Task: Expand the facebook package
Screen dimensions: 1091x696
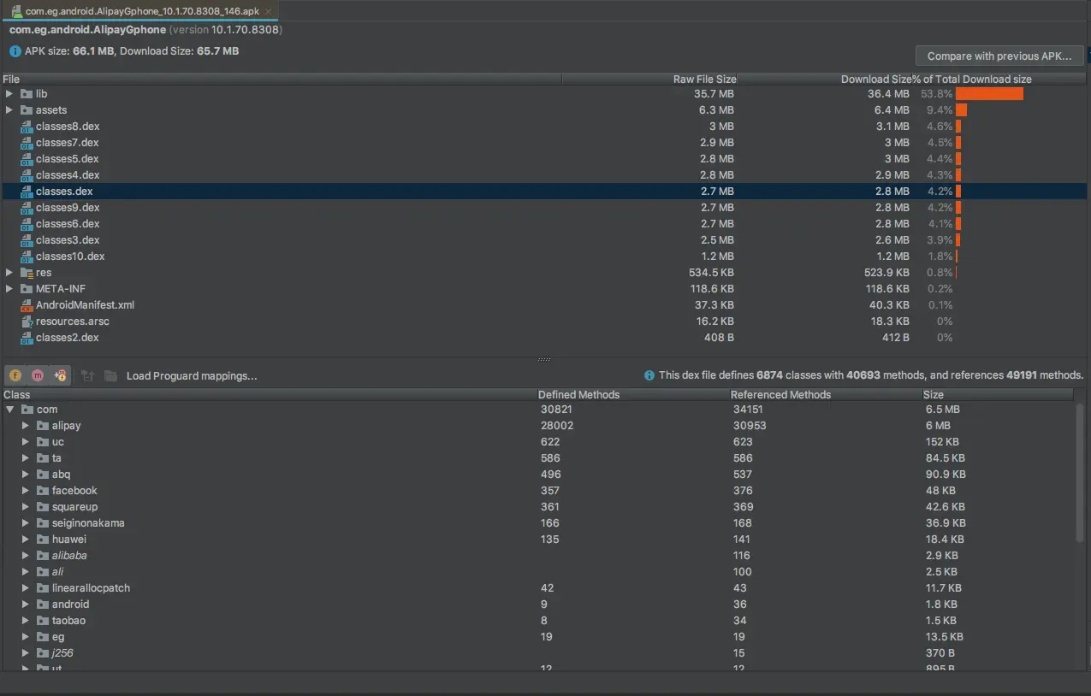Action: click(26, 491)
